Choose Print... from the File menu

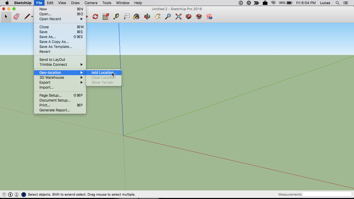[60, 105]
